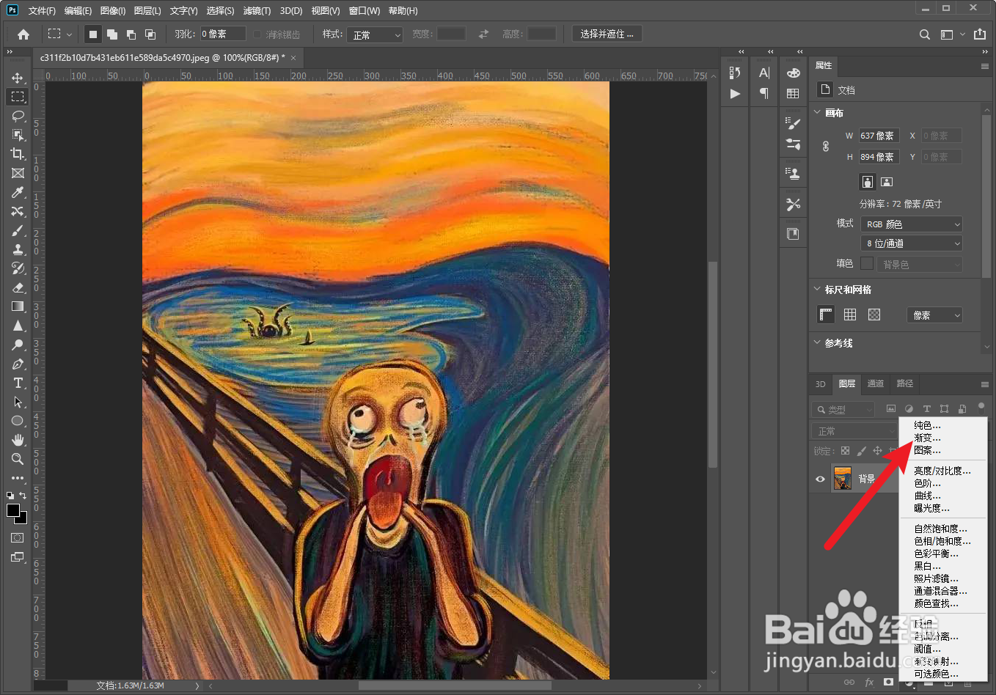Select the Hand tool

(18, 440)
